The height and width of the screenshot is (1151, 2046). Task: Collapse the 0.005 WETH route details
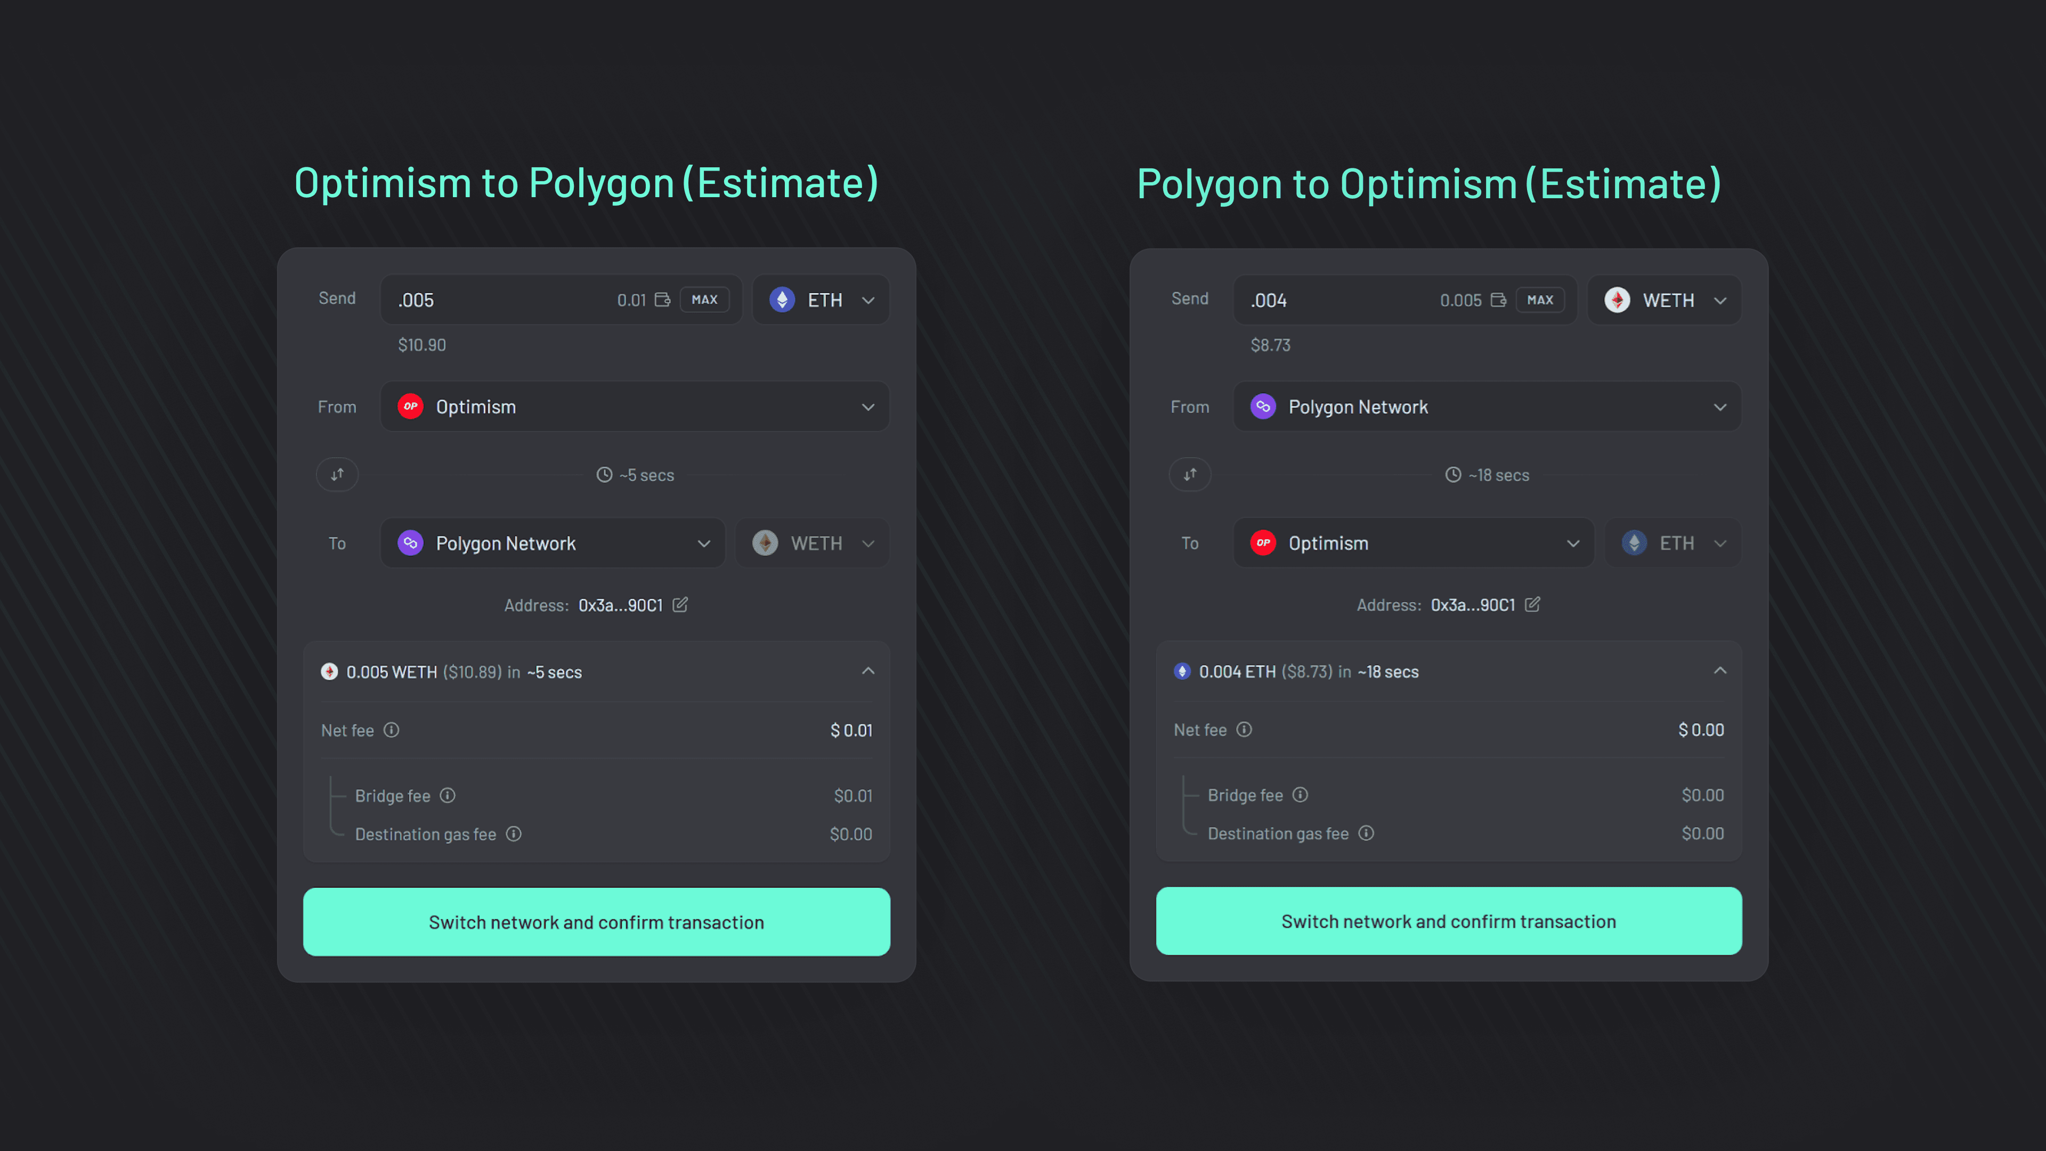coord(868,670)
